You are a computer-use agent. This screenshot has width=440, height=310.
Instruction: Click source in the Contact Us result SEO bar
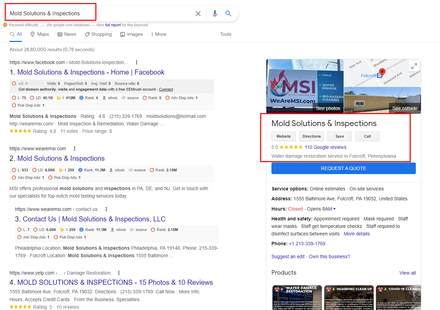click(x=138, y=230)
